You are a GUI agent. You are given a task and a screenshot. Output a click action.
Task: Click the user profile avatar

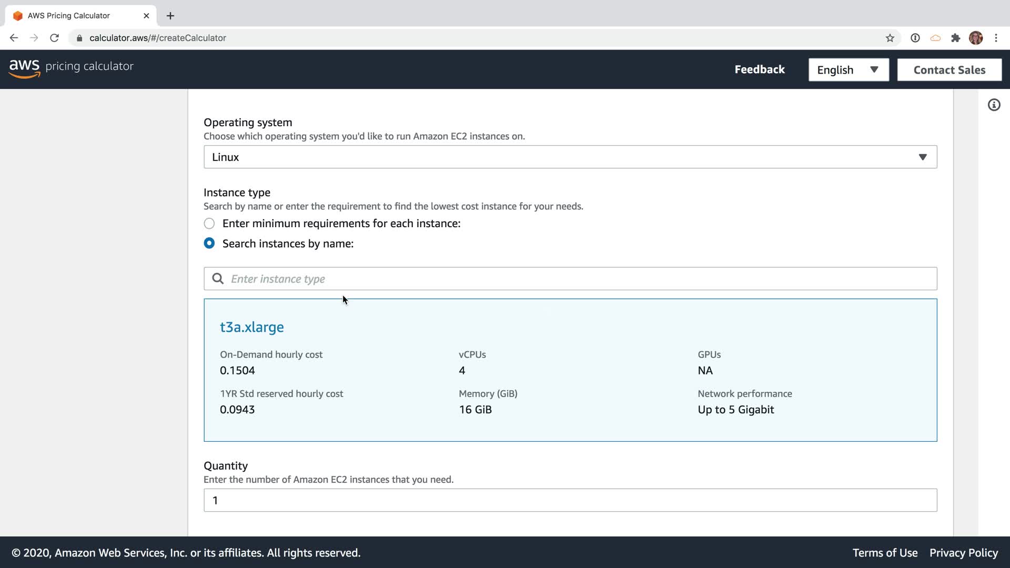point(975,38)
